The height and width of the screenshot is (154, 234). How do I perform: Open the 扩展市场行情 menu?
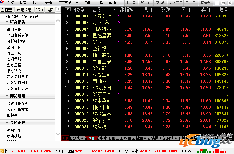[68, 3]
